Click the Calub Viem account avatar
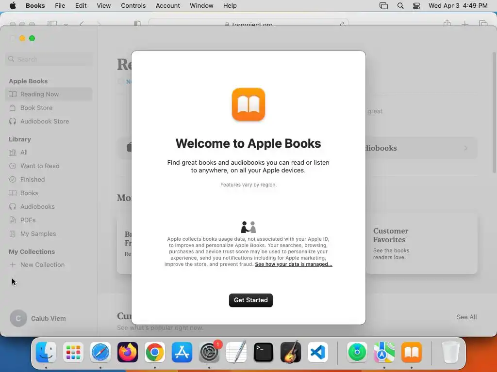Viewport: 497px width, 372px height. click(18, 318)
